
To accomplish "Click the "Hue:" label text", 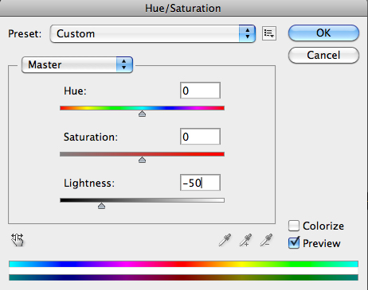I will 75,91.
